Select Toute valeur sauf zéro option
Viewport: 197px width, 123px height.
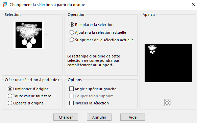[10, 96]
